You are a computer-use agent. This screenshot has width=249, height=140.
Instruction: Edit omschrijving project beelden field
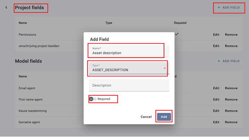216,46
